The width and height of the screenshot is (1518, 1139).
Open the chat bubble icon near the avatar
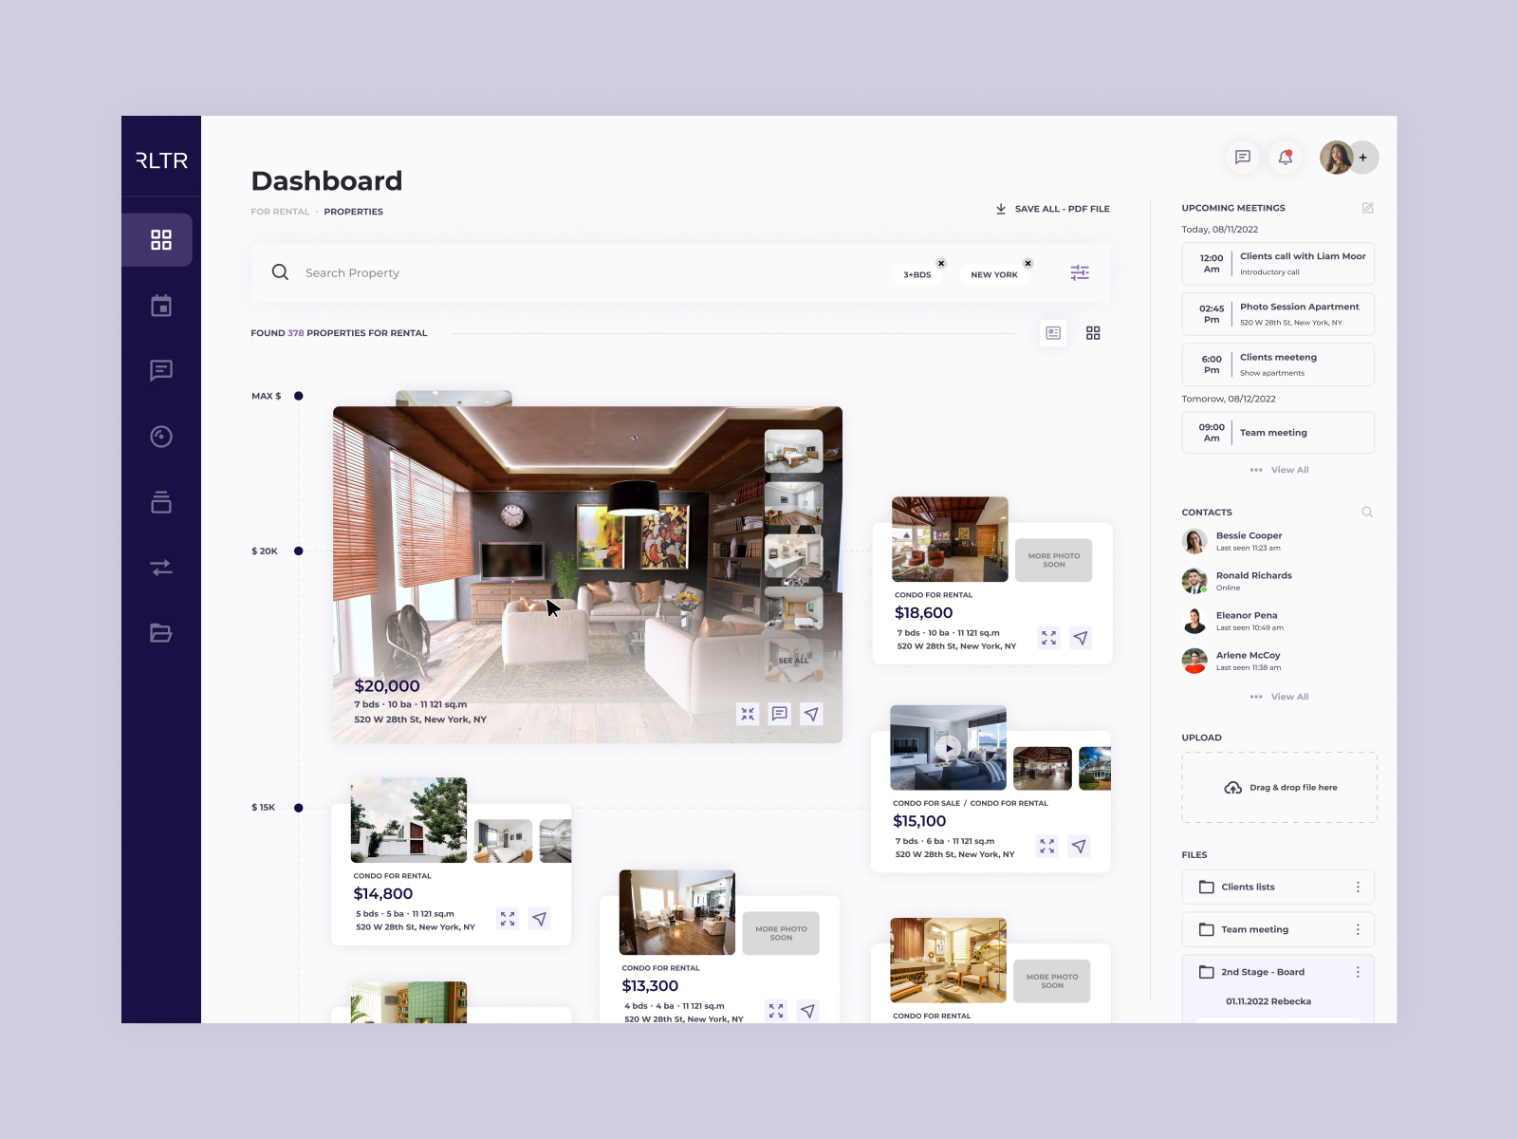click(1242, 158)
